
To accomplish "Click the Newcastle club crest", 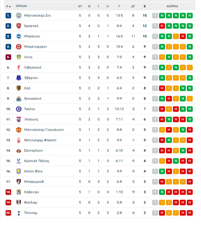I will click(19, 99).
